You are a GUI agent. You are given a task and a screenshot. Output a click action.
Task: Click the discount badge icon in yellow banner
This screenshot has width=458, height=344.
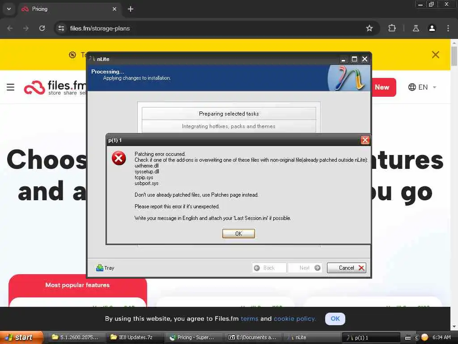(x=72, y=55)
